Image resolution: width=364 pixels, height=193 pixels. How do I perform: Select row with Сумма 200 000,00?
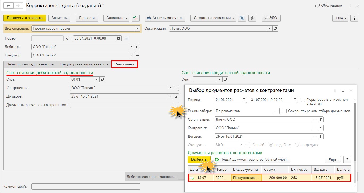[x=270, y=178]
